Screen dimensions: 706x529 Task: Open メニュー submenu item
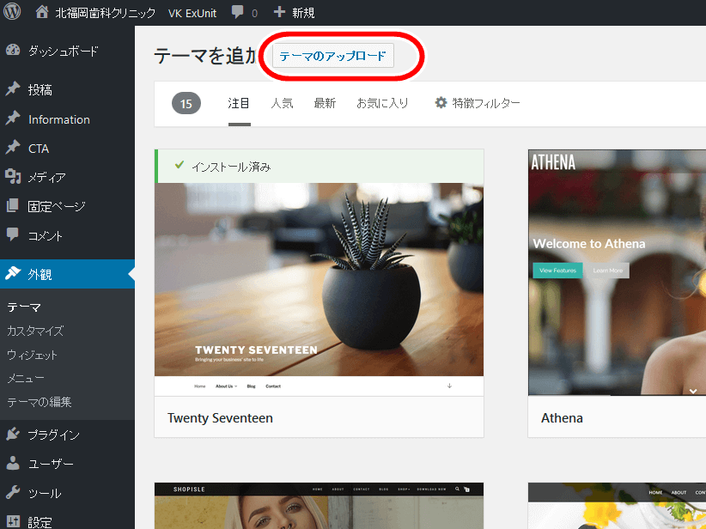pos(26,378)
